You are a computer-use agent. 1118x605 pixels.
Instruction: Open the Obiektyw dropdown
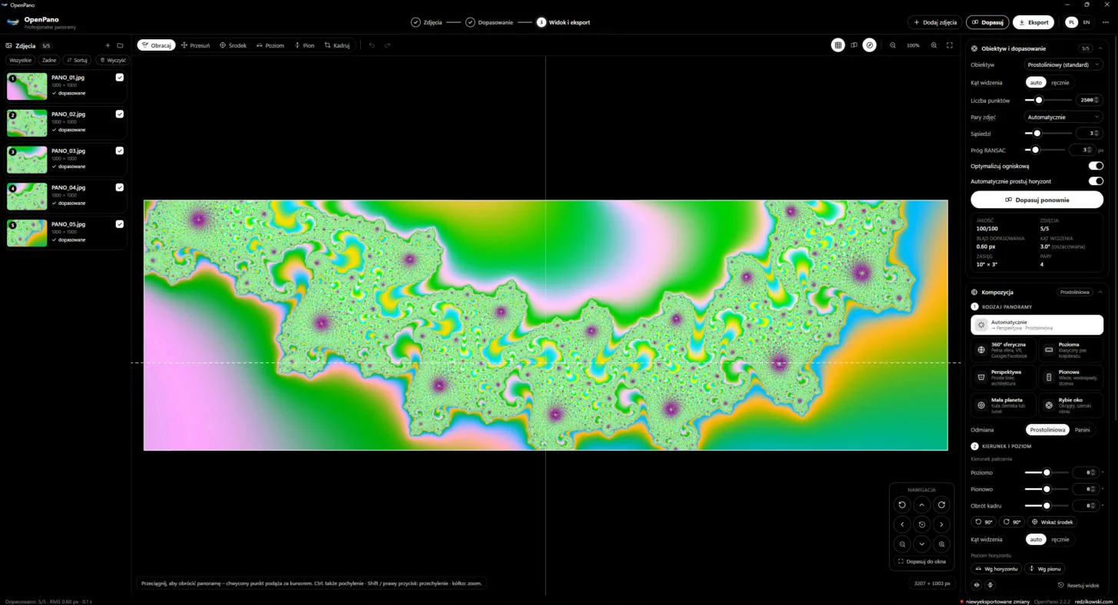pyautogui.click(x=1064, y=65)
